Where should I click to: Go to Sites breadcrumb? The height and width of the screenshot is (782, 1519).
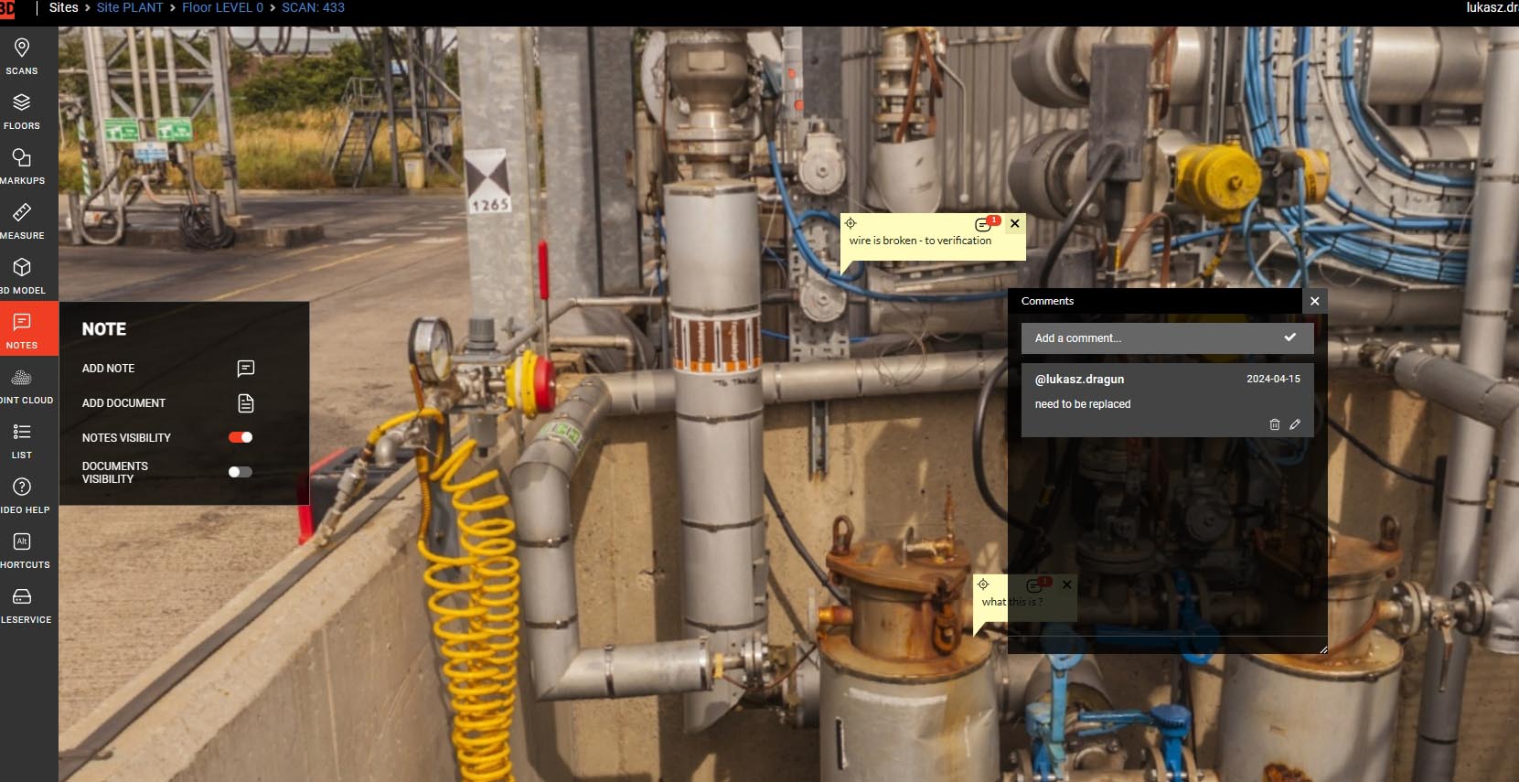[x=64, y=7]
